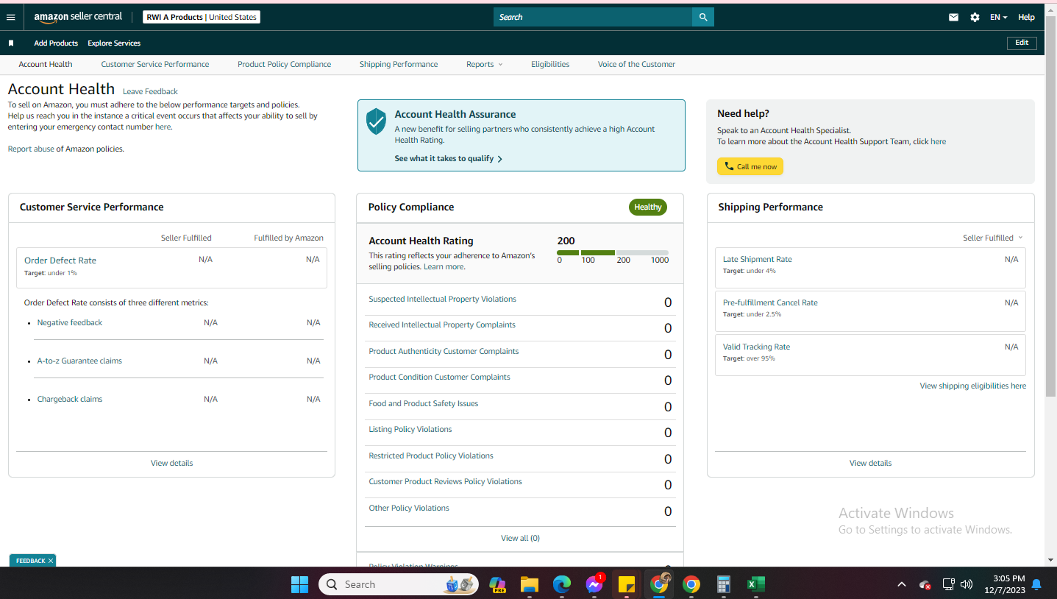The image size is (1057, 599).
Task: Open the Seller Fulfilled dropdown in Shipping Performance
Action: pyautogui.click(x=993, y=238)
